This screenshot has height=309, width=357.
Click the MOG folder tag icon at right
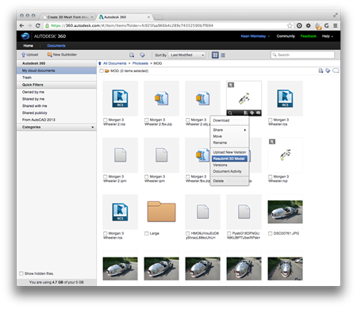328,71
